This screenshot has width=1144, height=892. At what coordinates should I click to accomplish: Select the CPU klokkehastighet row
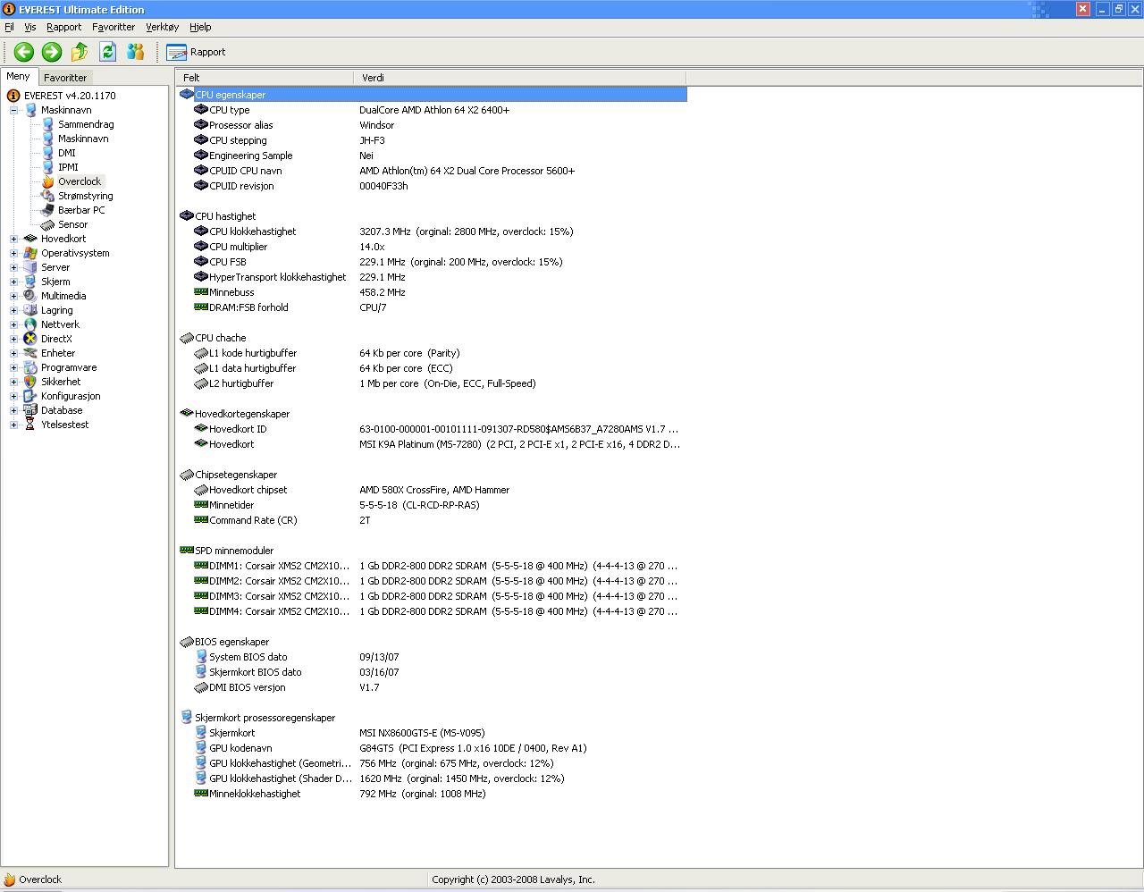tap(432, 231)
